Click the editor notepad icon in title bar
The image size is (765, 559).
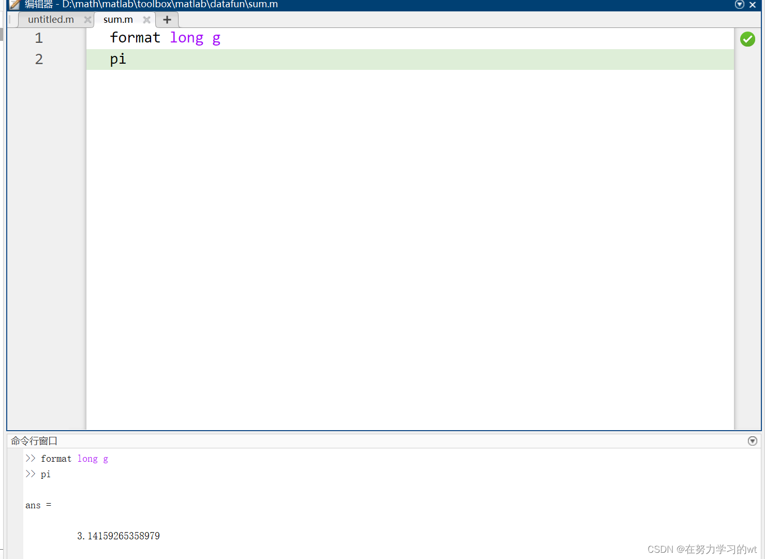14,5
